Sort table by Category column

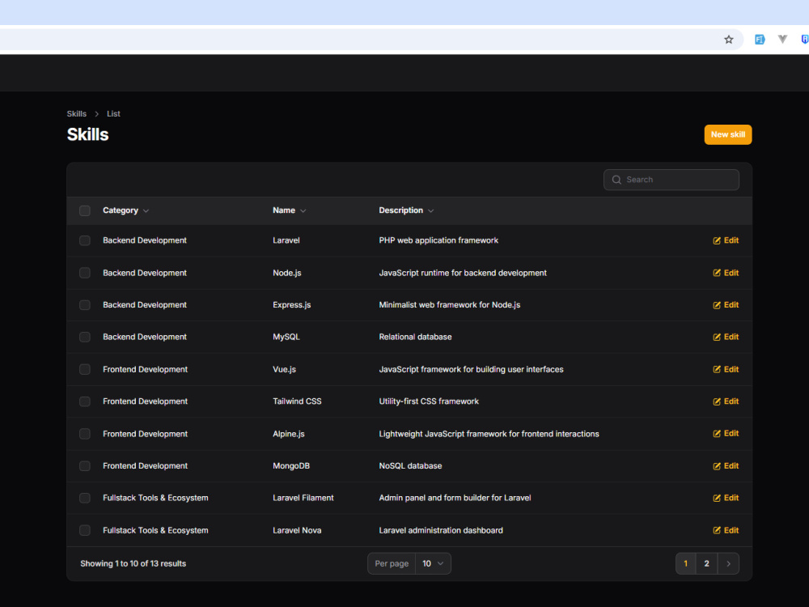coord(125,210)
